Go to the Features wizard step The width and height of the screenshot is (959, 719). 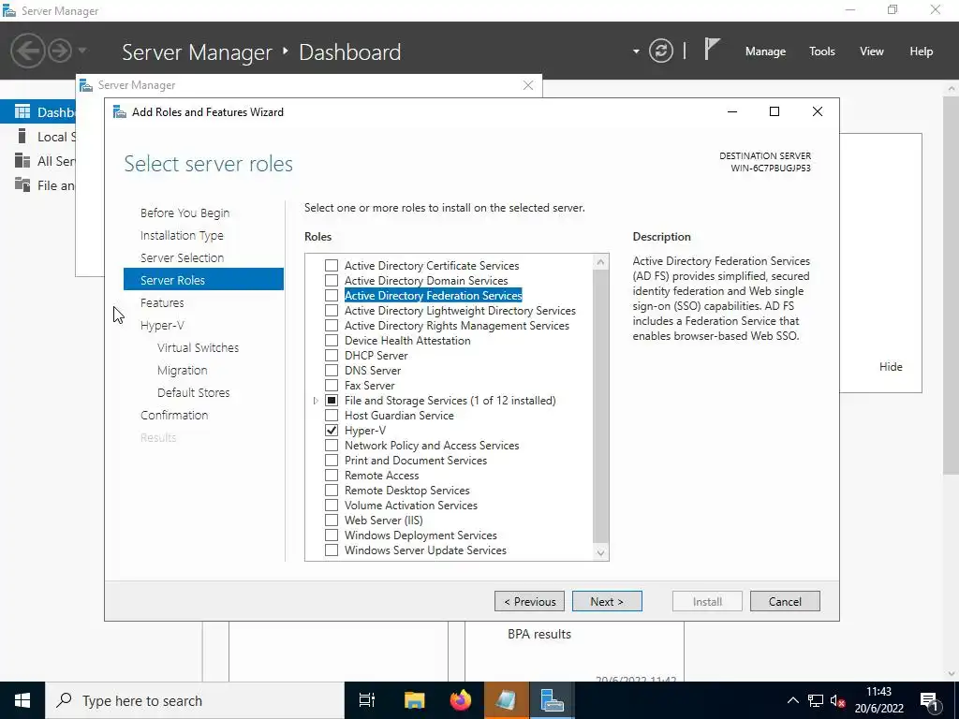click(x=162, y=302)
